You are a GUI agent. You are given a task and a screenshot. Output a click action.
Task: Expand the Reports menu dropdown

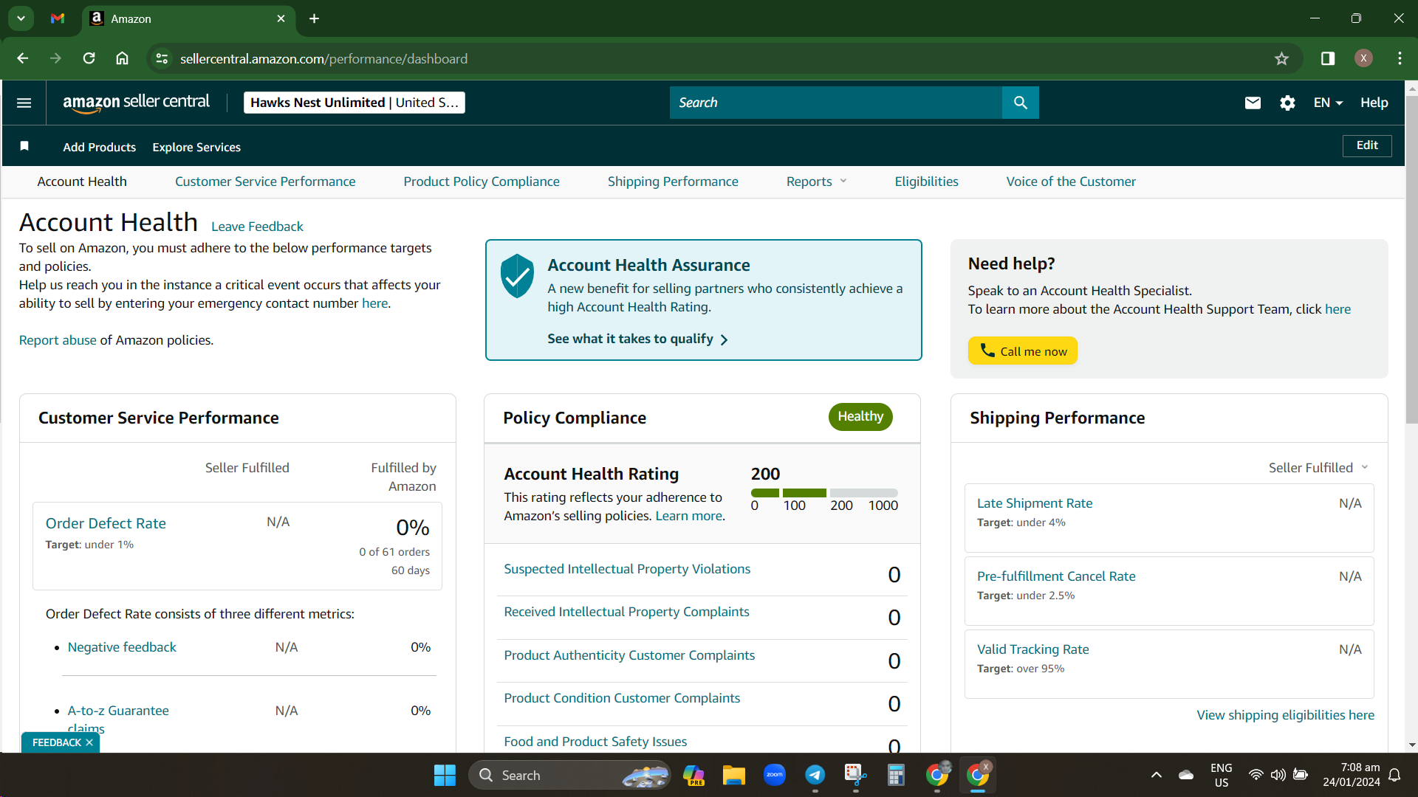[816, 182]
